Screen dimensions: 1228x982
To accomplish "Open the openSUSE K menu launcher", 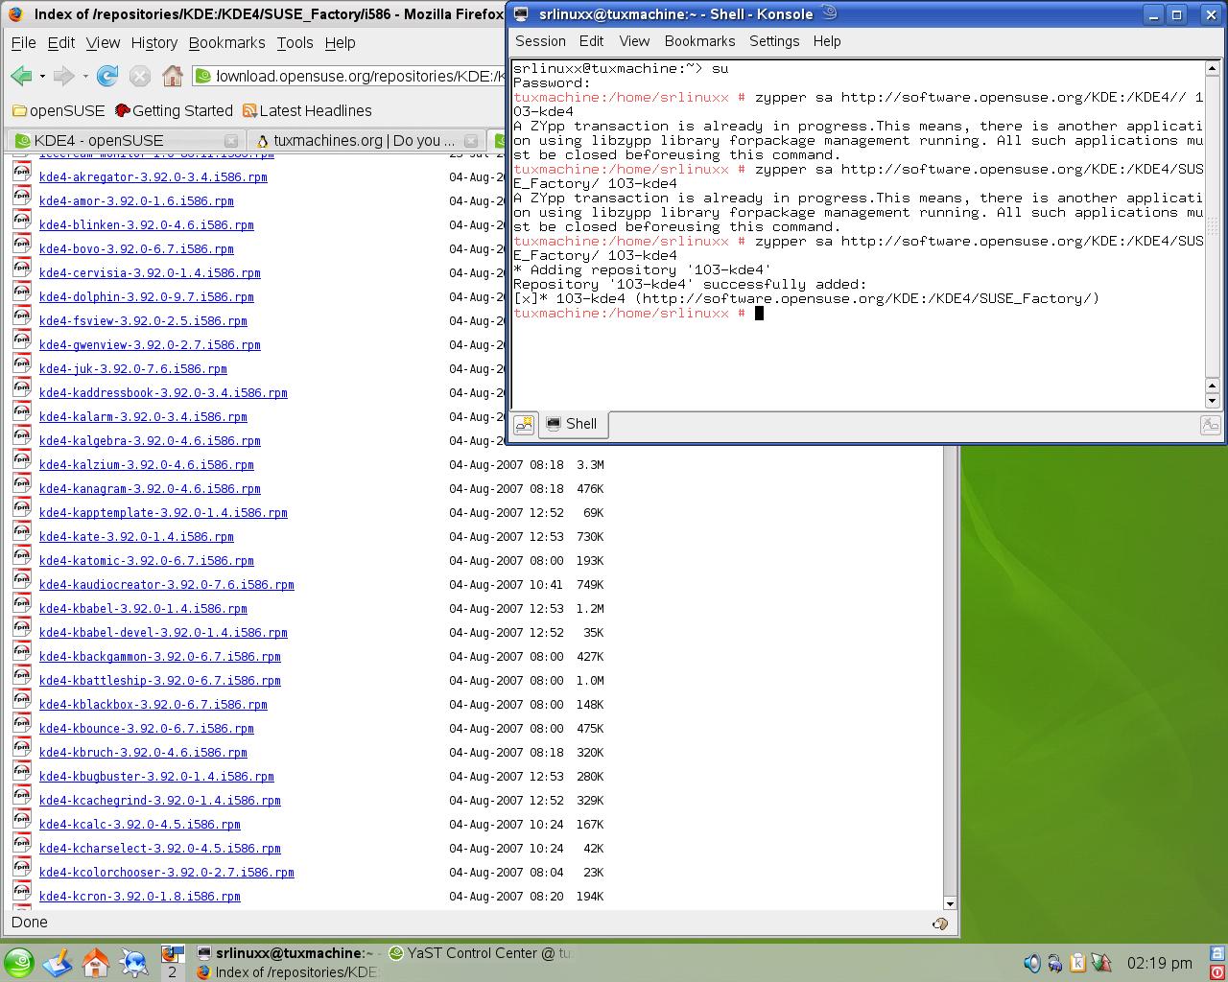I will click(x=19, y=962).
